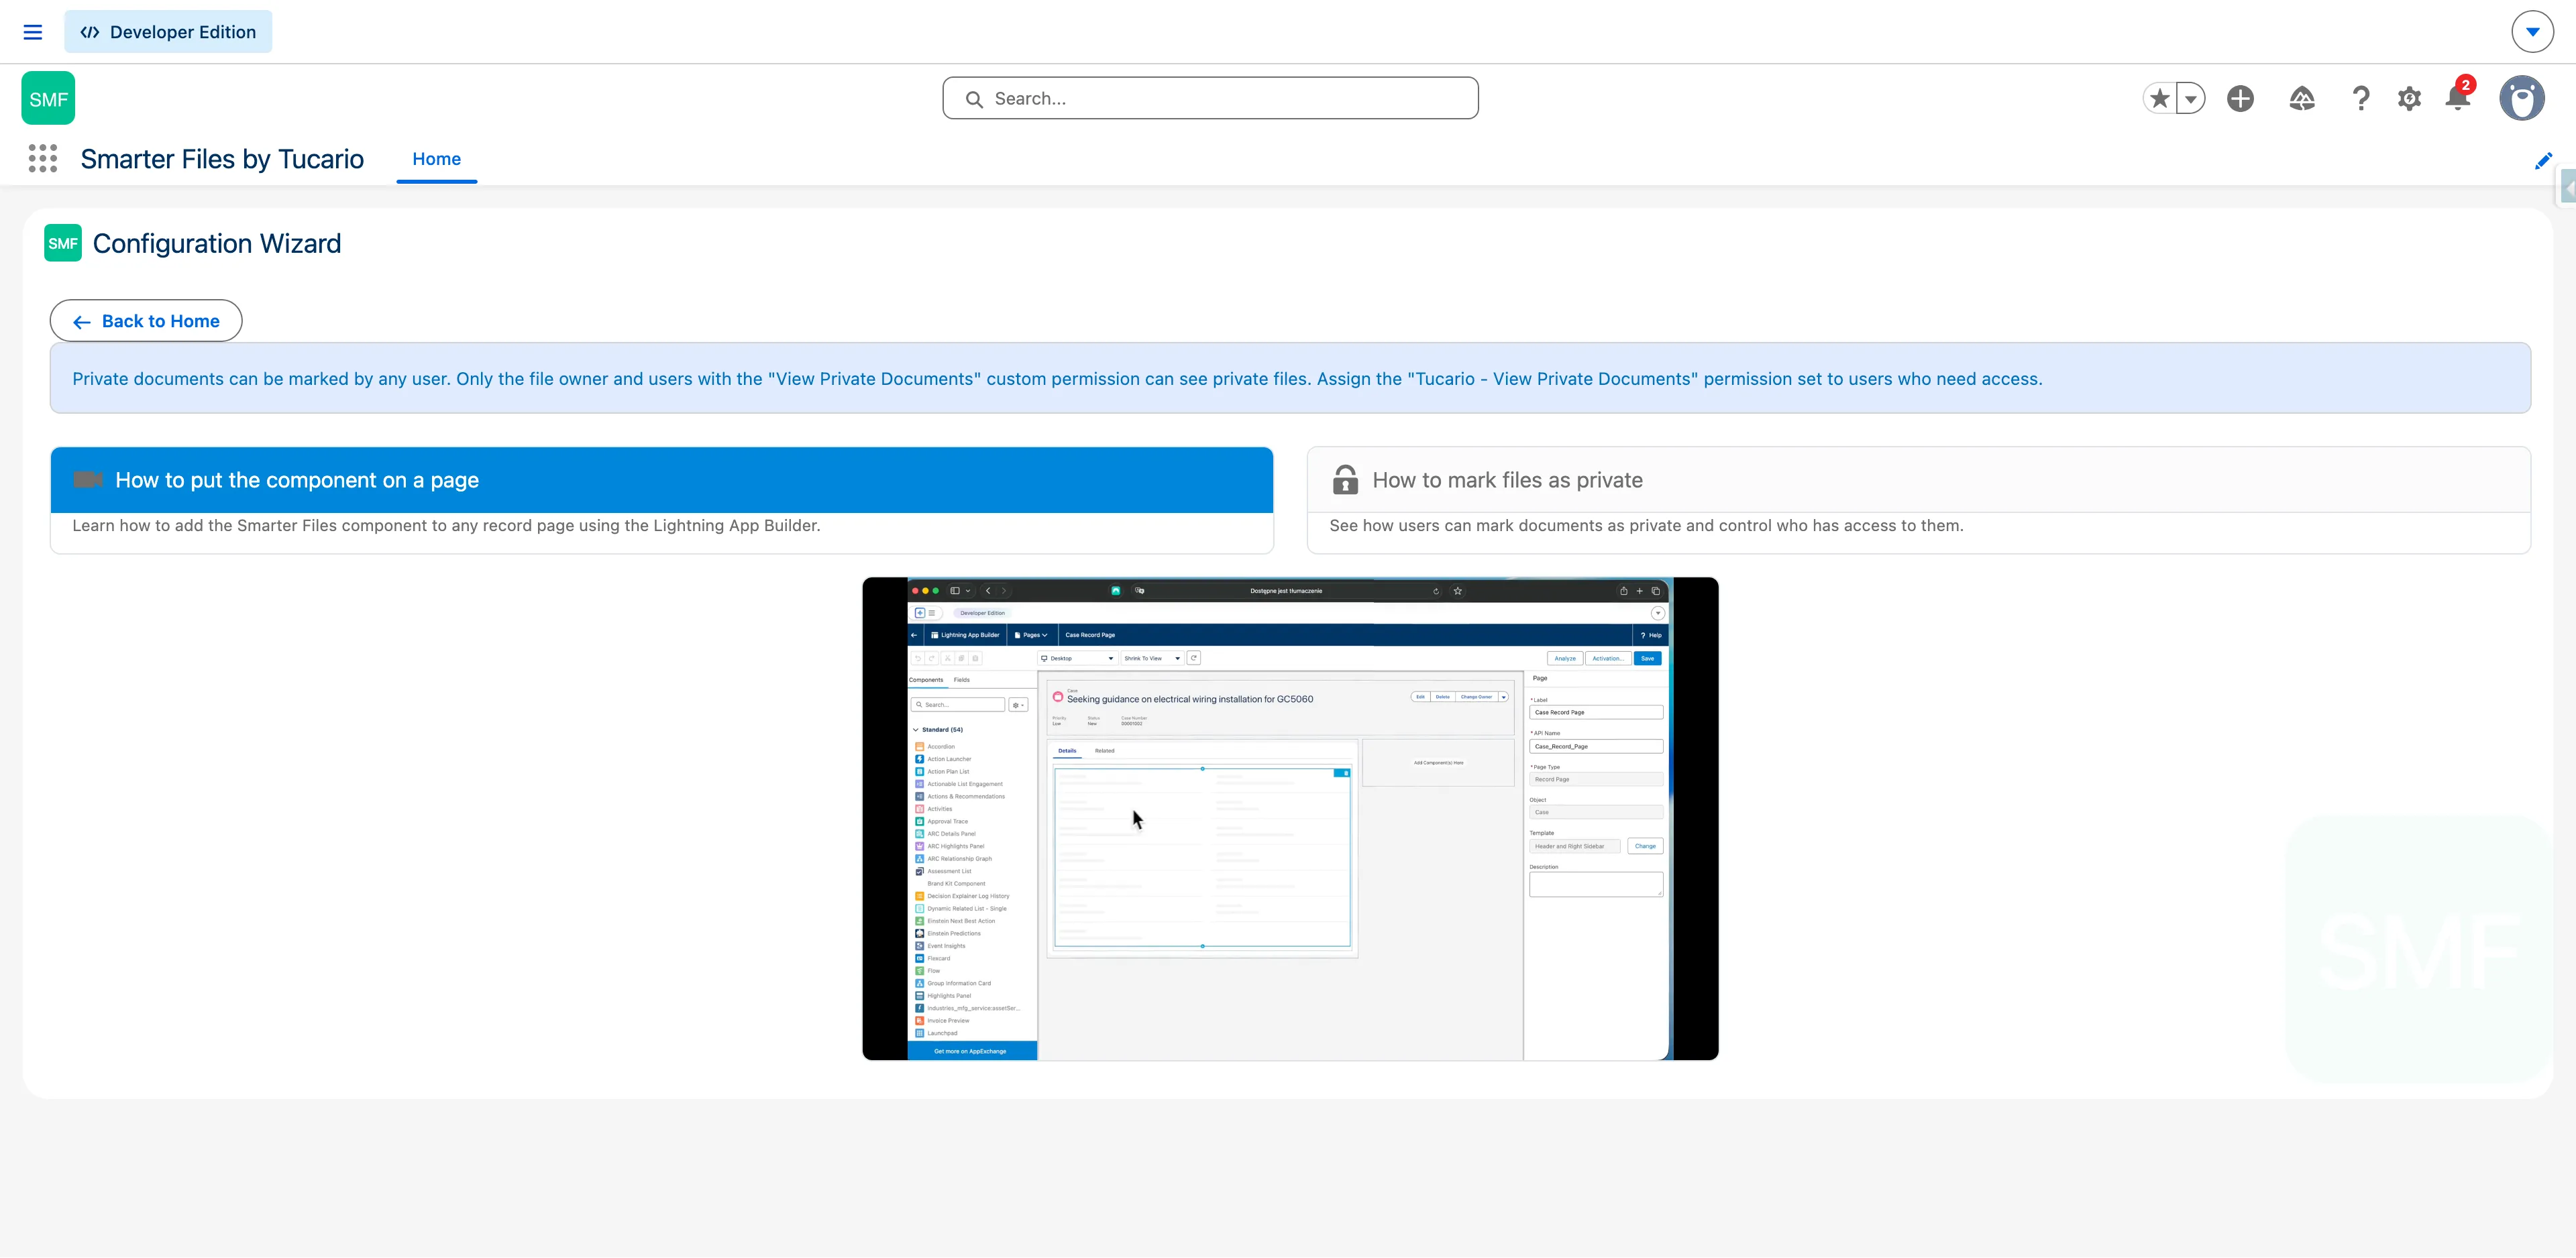Click the Configuration Wizard heading
The width and height of the screenshot is (2576, 1258).
tap(217, 244)
